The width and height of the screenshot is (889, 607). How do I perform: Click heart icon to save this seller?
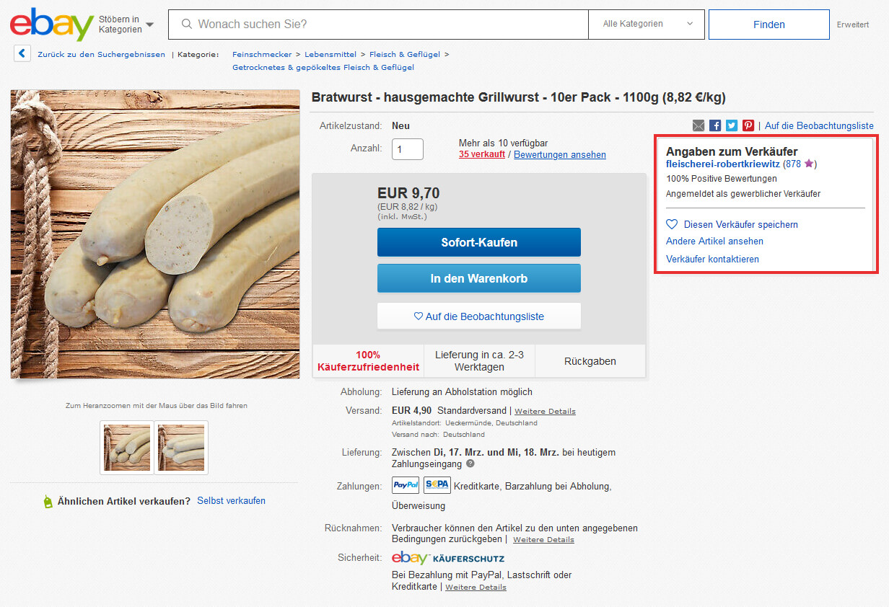tap(672, 224)
